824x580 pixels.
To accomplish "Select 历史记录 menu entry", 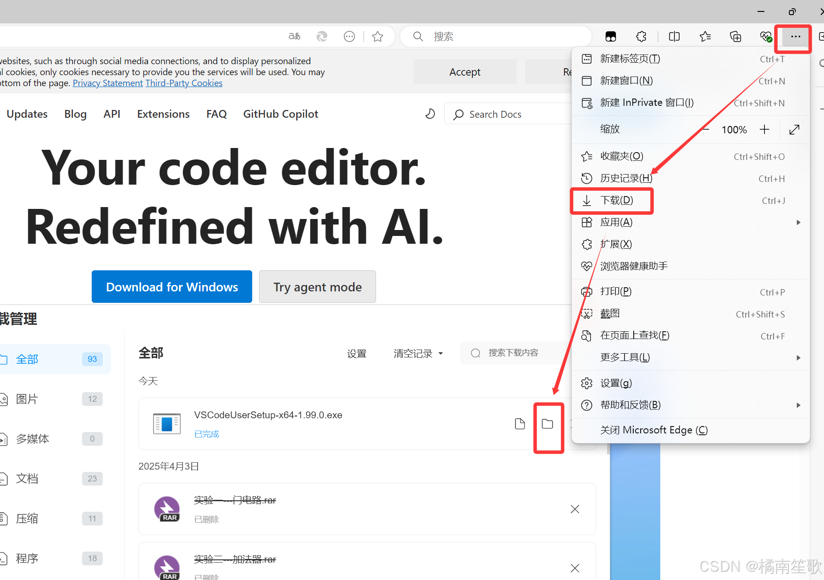I will (x=626, y=178).
